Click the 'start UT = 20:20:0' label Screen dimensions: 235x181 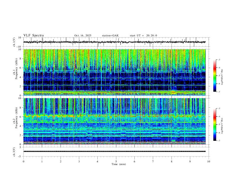coord(143,35)
